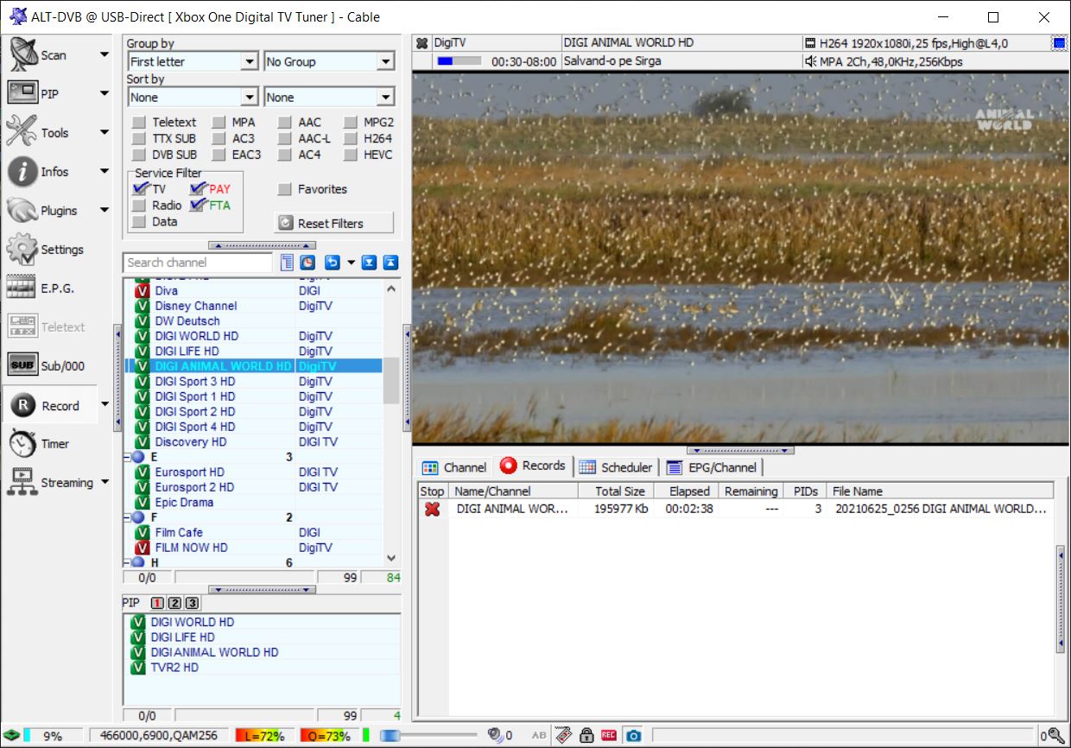
Task: Open the E.P.G. guide icon
Action: [x=22, y=288]
